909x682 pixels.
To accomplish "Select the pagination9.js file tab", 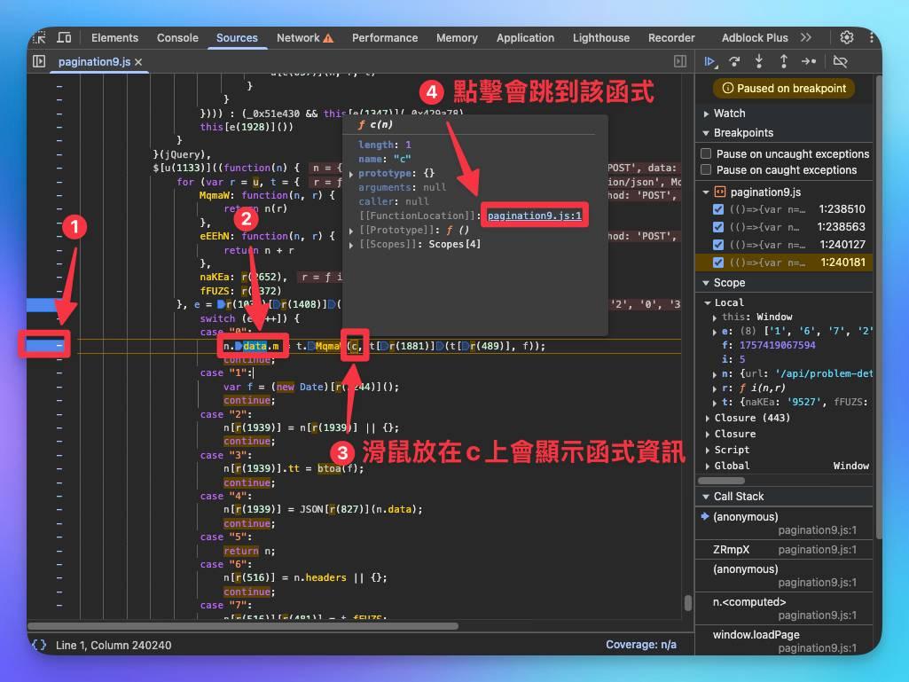I will [x=94, y=61].
